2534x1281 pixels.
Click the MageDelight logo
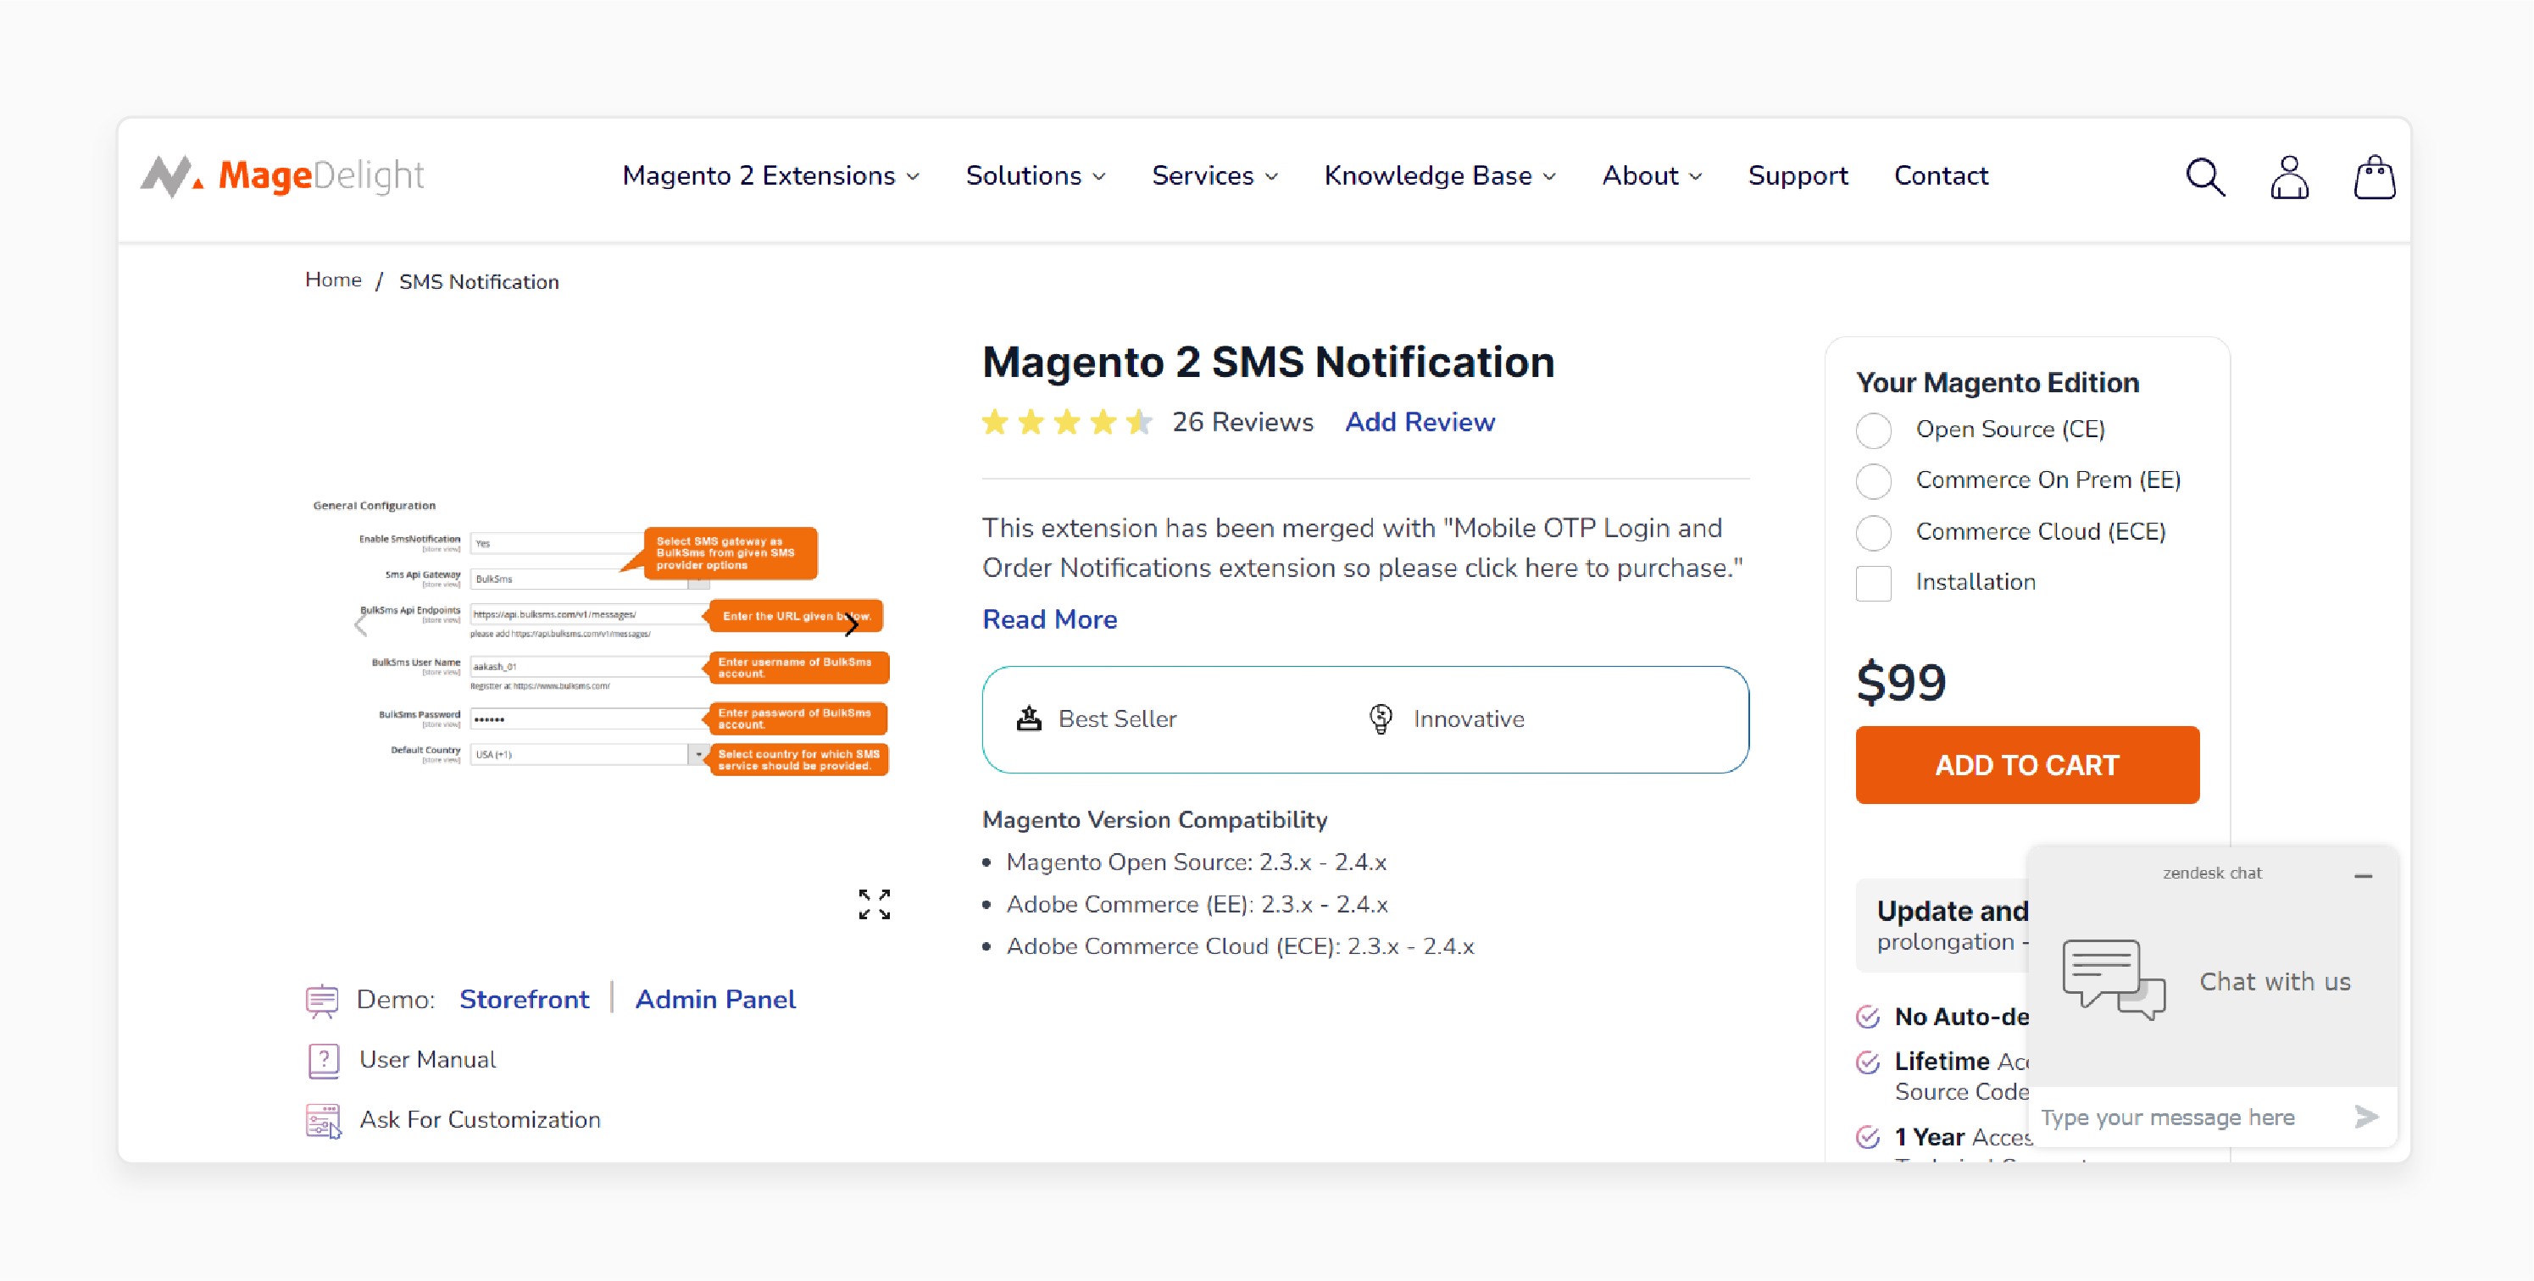tap(281, 176)
